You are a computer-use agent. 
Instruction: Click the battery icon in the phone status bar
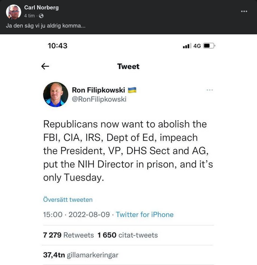coord(209,46)
